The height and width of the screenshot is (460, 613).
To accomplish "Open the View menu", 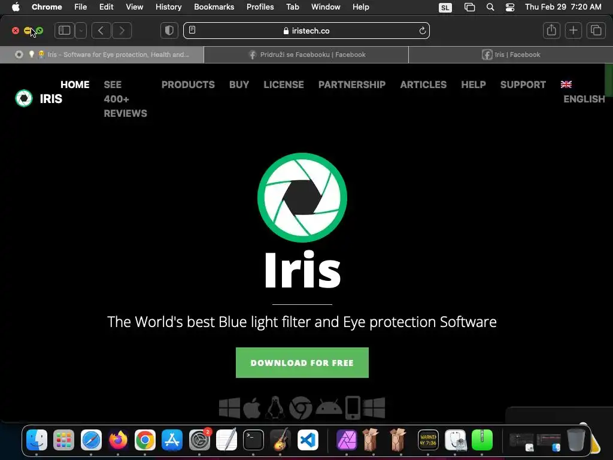I will [x=134, y=7].
